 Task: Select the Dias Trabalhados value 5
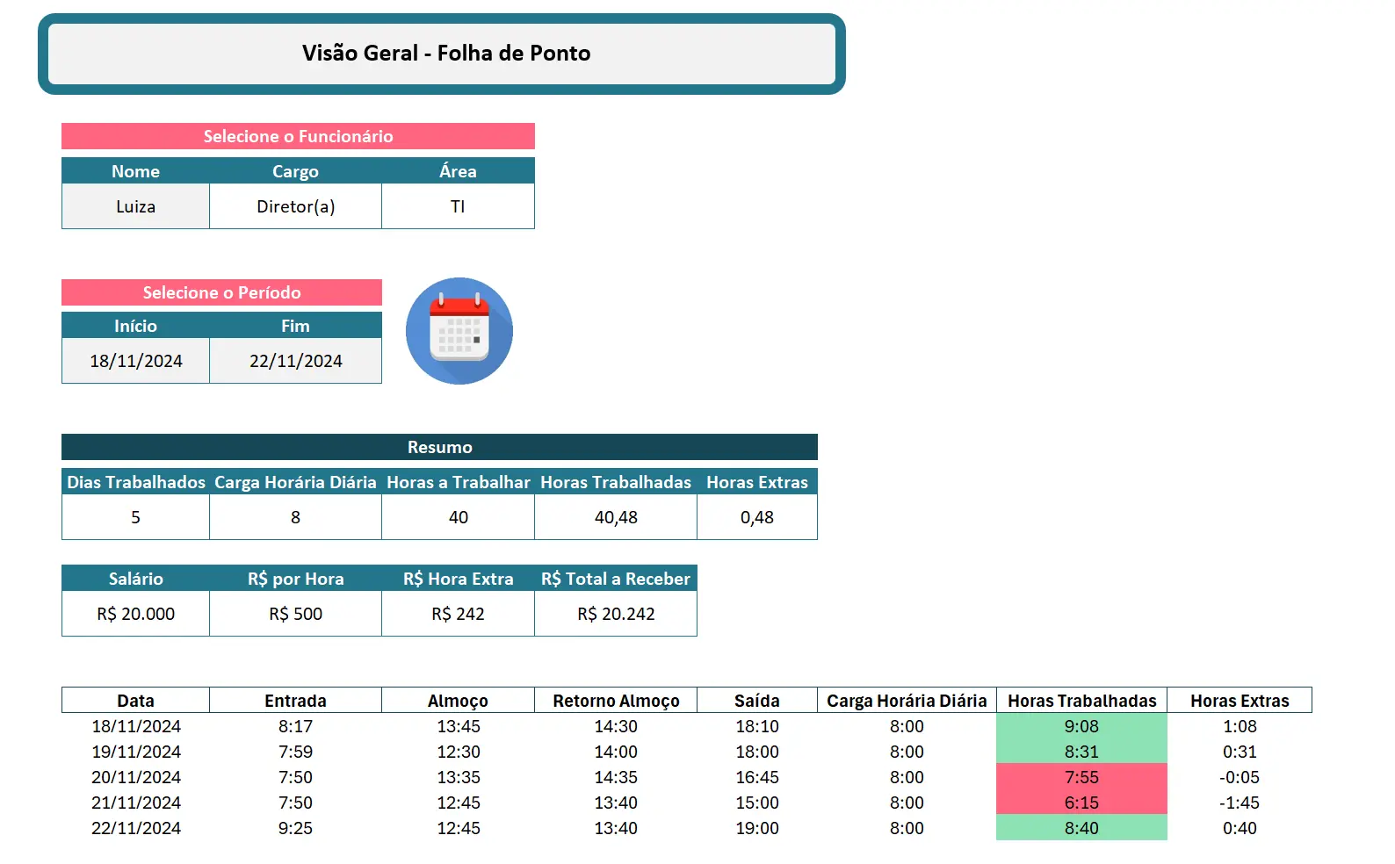click(135, 517)
